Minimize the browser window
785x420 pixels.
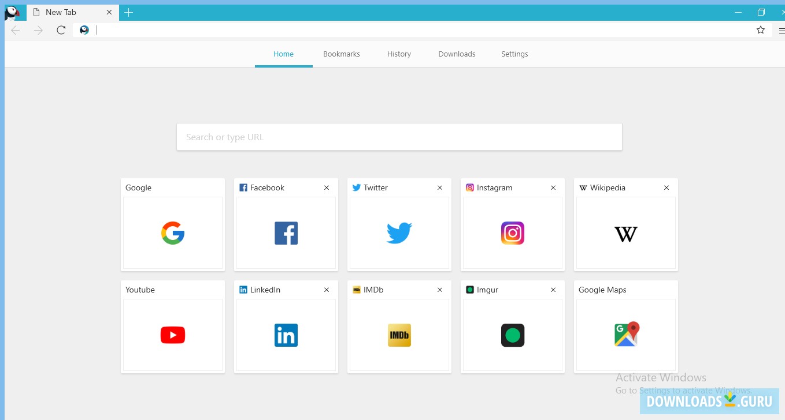click(x=738, y=12)
